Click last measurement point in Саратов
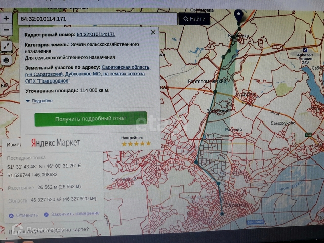The image size is (324, 243). point(222,214)
